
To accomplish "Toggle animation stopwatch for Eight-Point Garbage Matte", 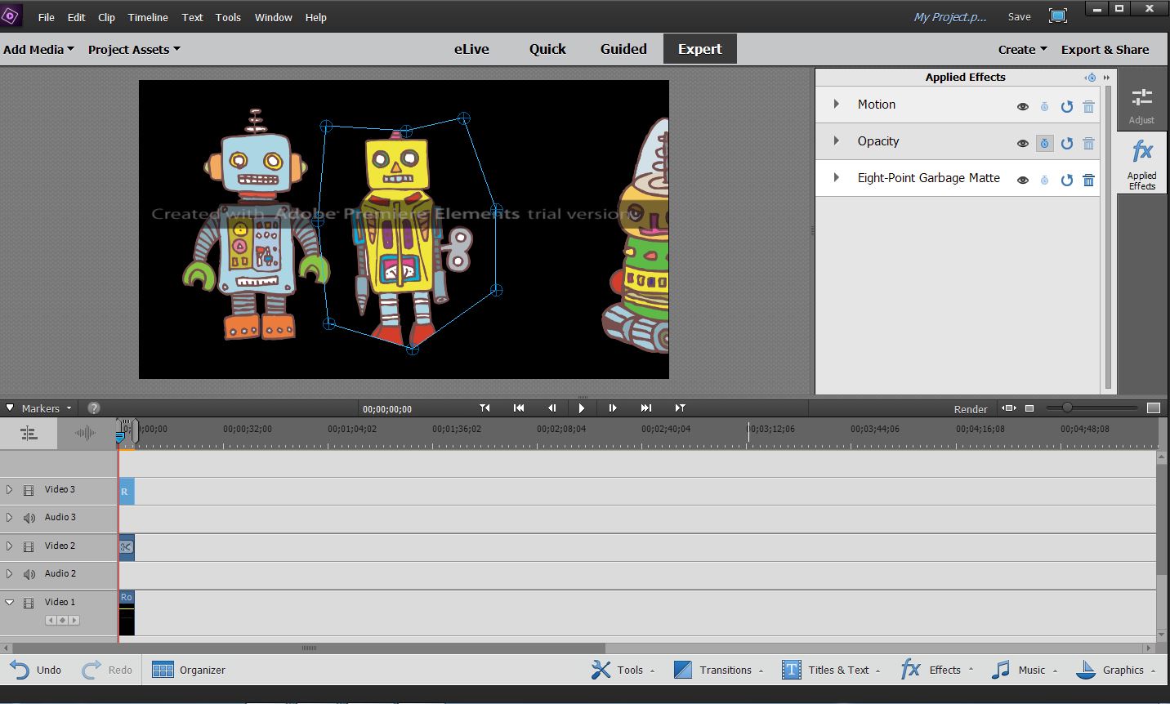I will [1044, 180].
